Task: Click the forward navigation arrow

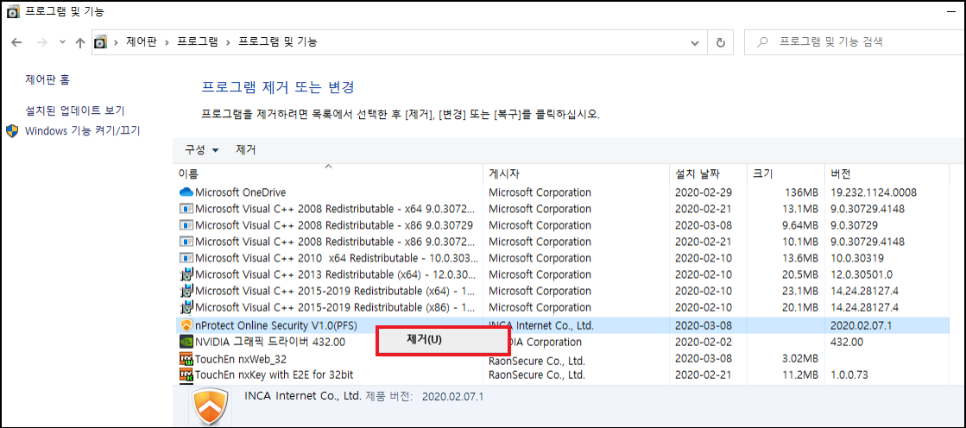Action: coord(42,42)
